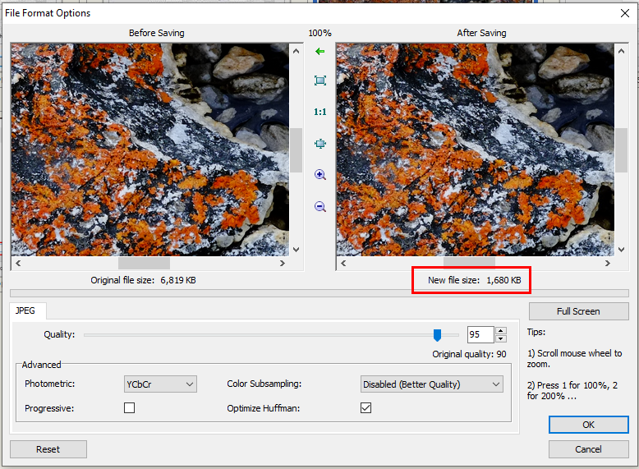Image resolution: width=639 pixels, height=469 pixels.
Task: Click the center image icon
Action: pos(319,144)
